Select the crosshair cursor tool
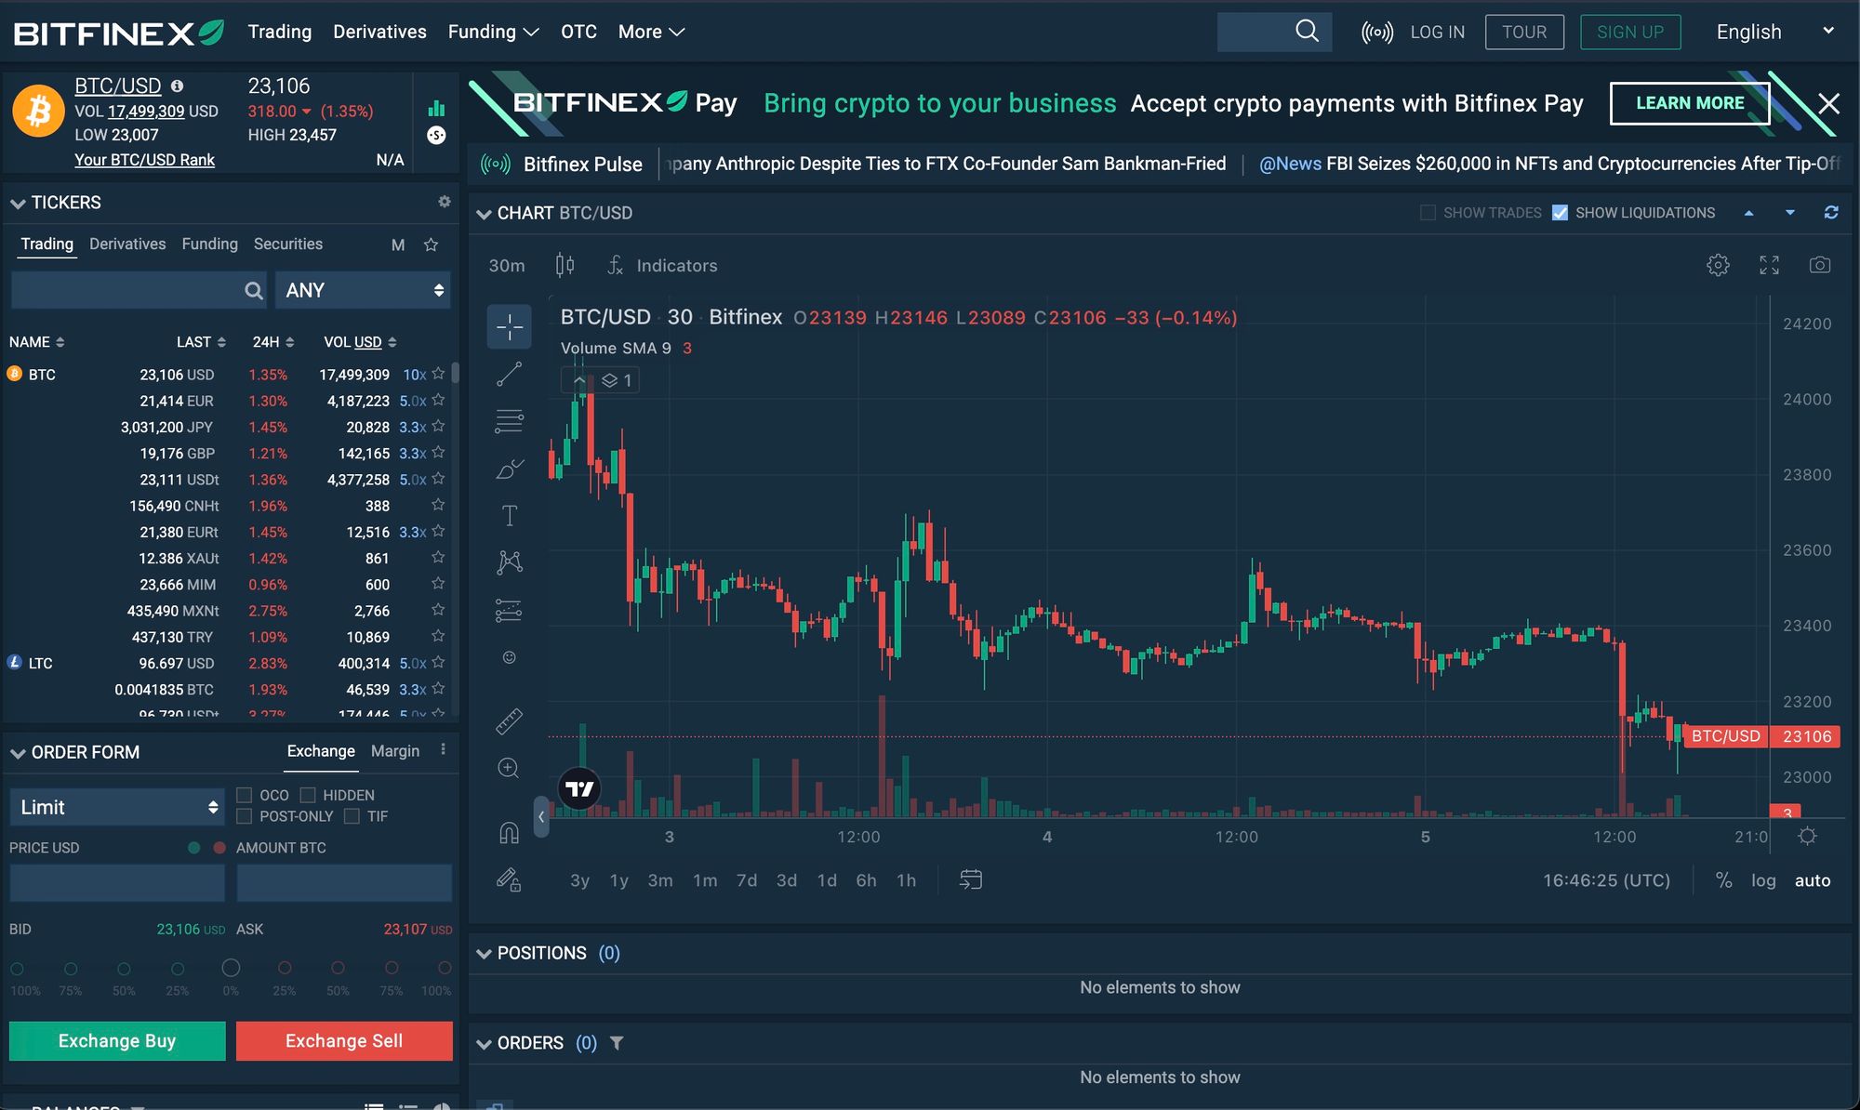Image resolution: width=1860 pixels, height=1110 pixels. point(509,327)
